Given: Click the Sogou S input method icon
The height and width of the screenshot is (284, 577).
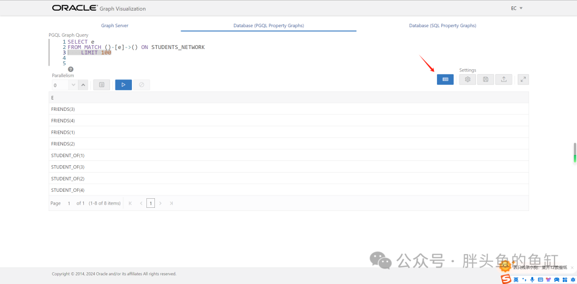Looking at the screenshot, I should (506, 279).
